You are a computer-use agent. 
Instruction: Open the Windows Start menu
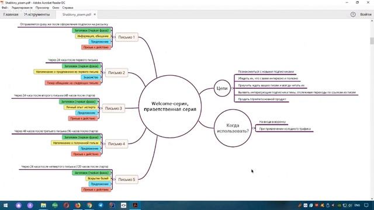click(5, 205)
